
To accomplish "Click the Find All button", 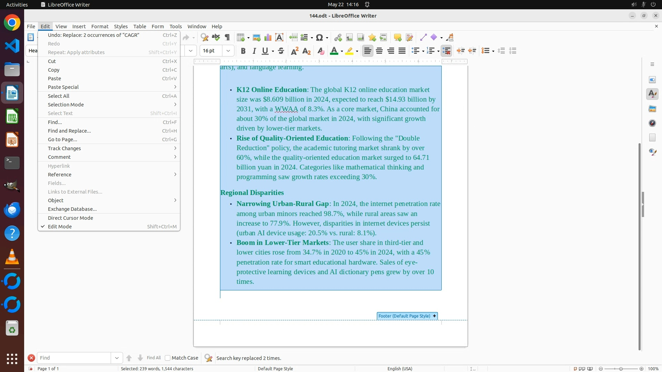I will point(153,358).
